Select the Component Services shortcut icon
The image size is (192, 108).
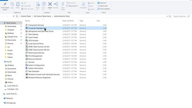coord(27,25)
